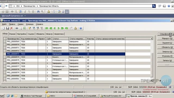
Task: Create alert rule bell in form toolbar
Action: 76,28
